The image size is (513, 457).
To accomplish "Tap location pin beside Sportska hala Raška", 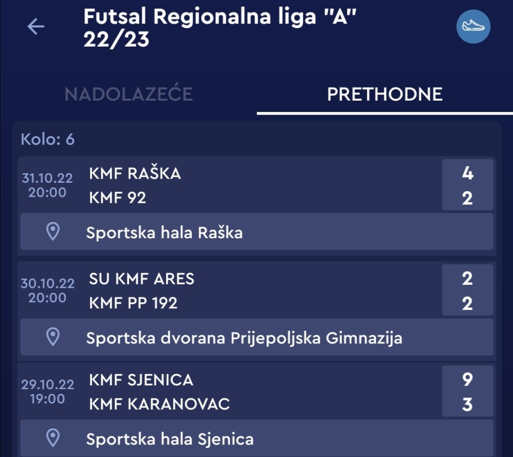I will tap(53, 232).
